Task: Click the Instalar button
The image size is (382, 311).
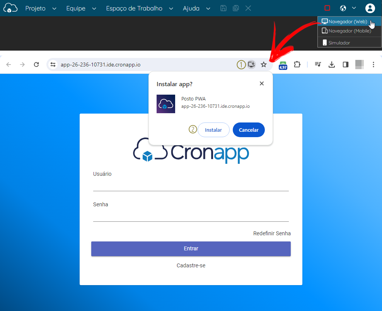Action: coord(213,130)
